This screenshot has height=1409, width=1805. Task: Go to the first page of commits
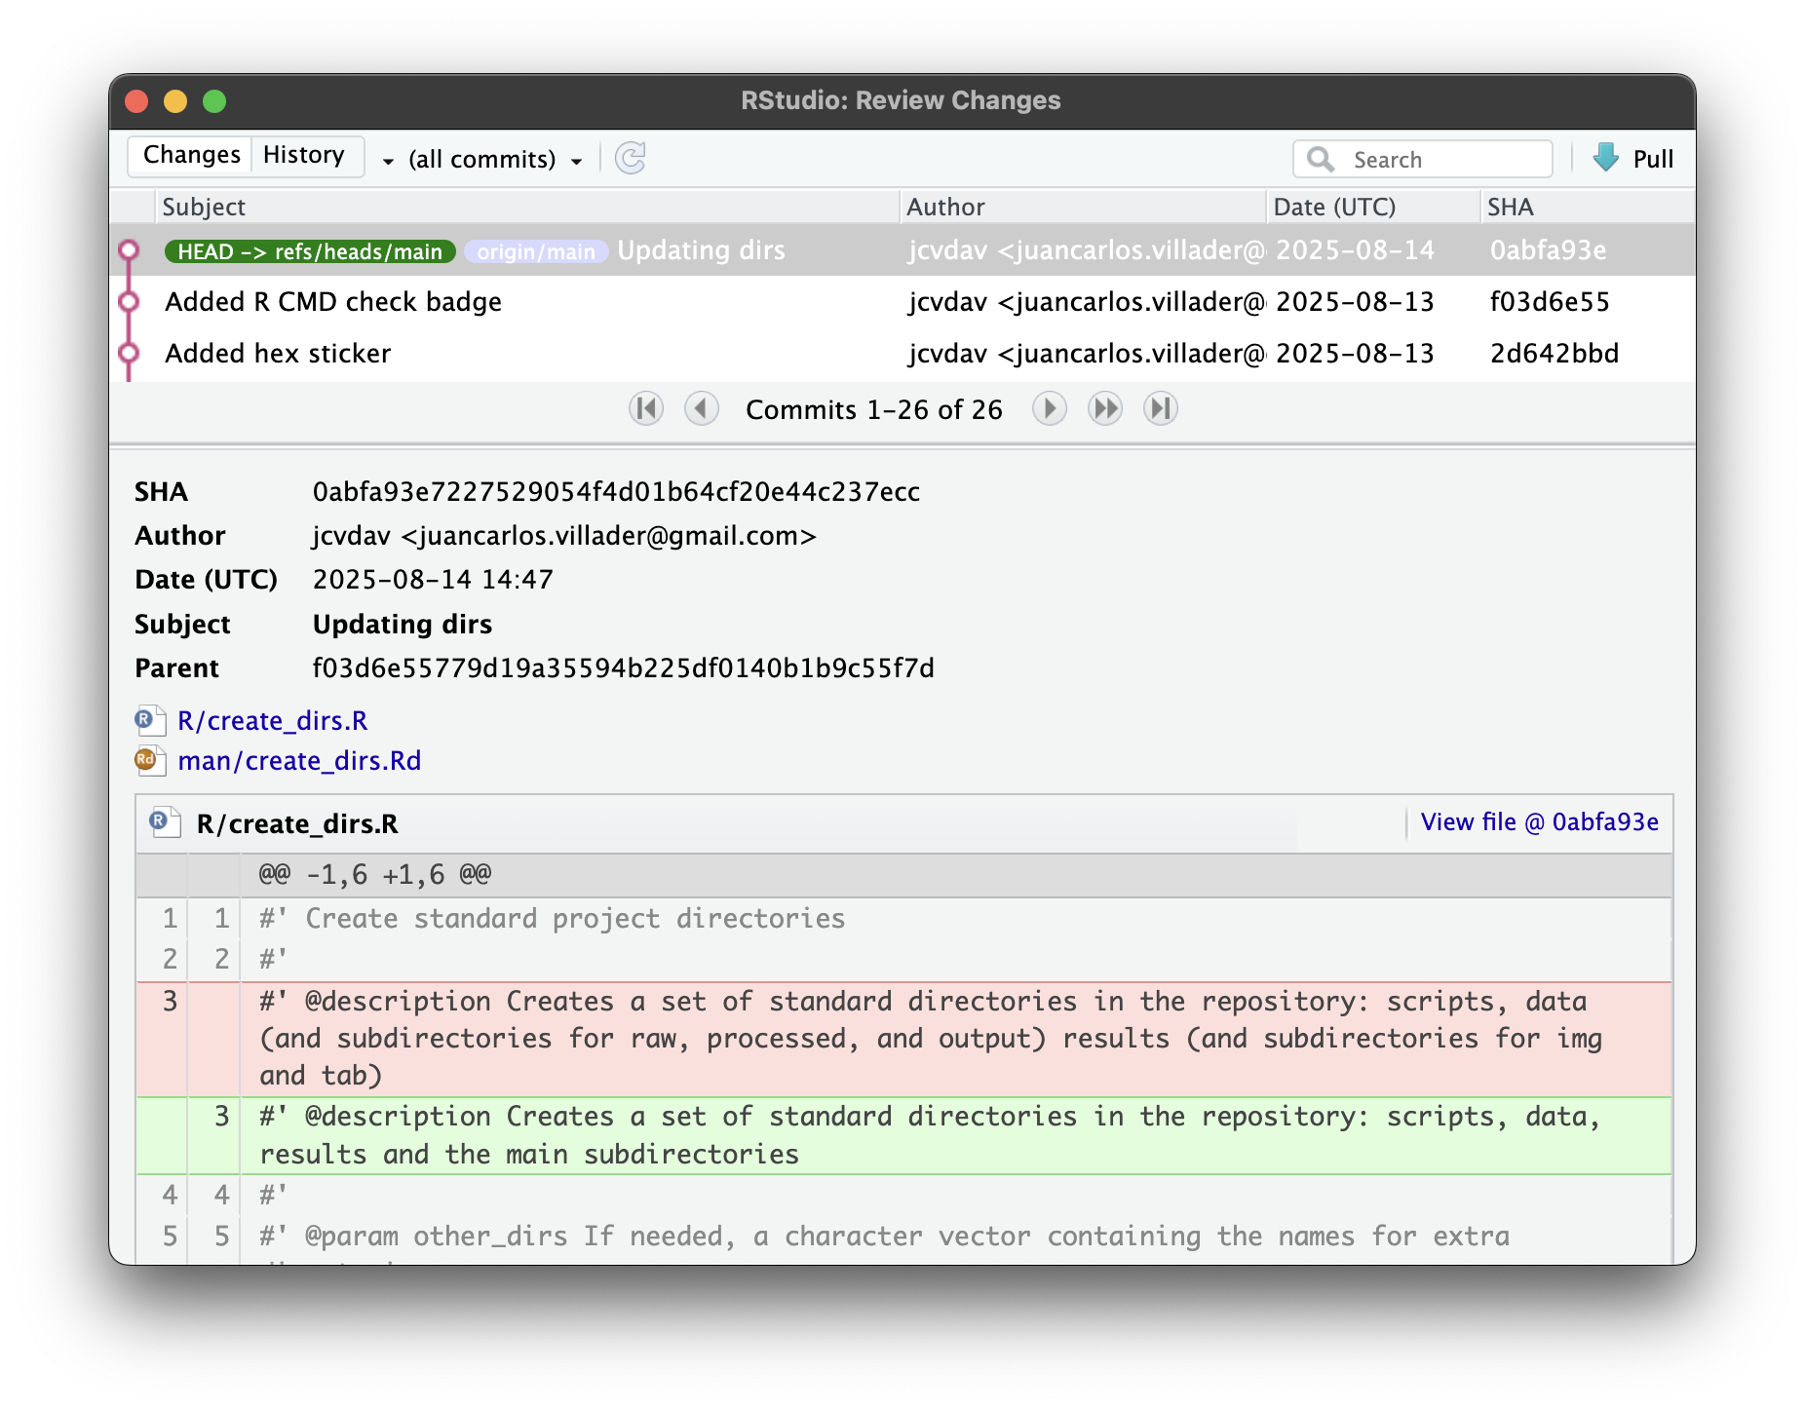[645, 409]
